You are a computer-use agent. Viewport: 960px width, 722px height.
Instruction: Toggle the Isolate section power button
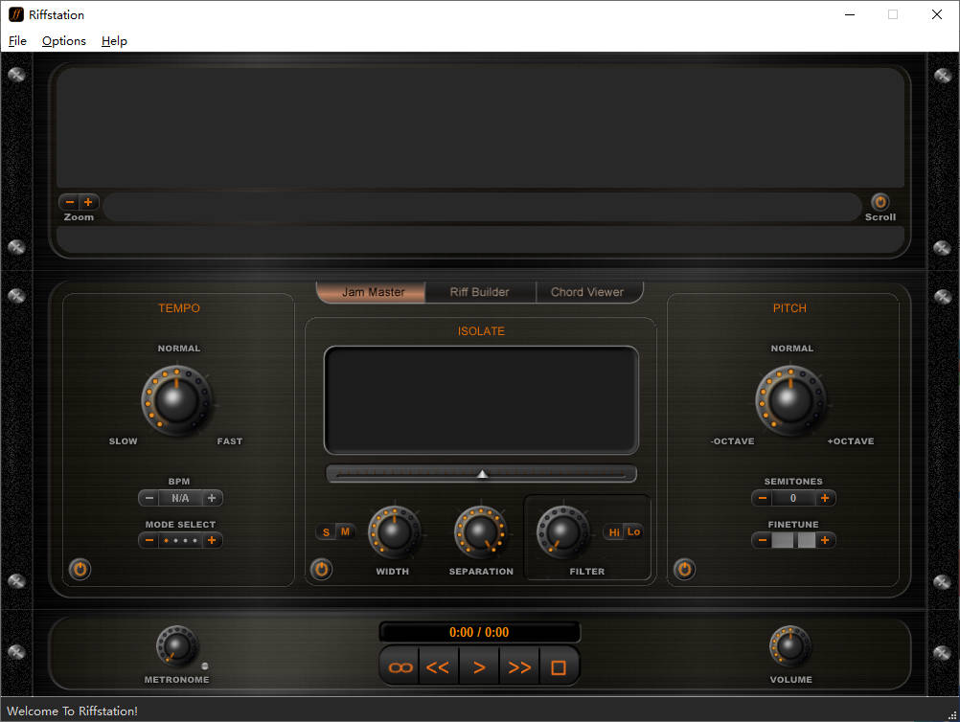[321, 569]
